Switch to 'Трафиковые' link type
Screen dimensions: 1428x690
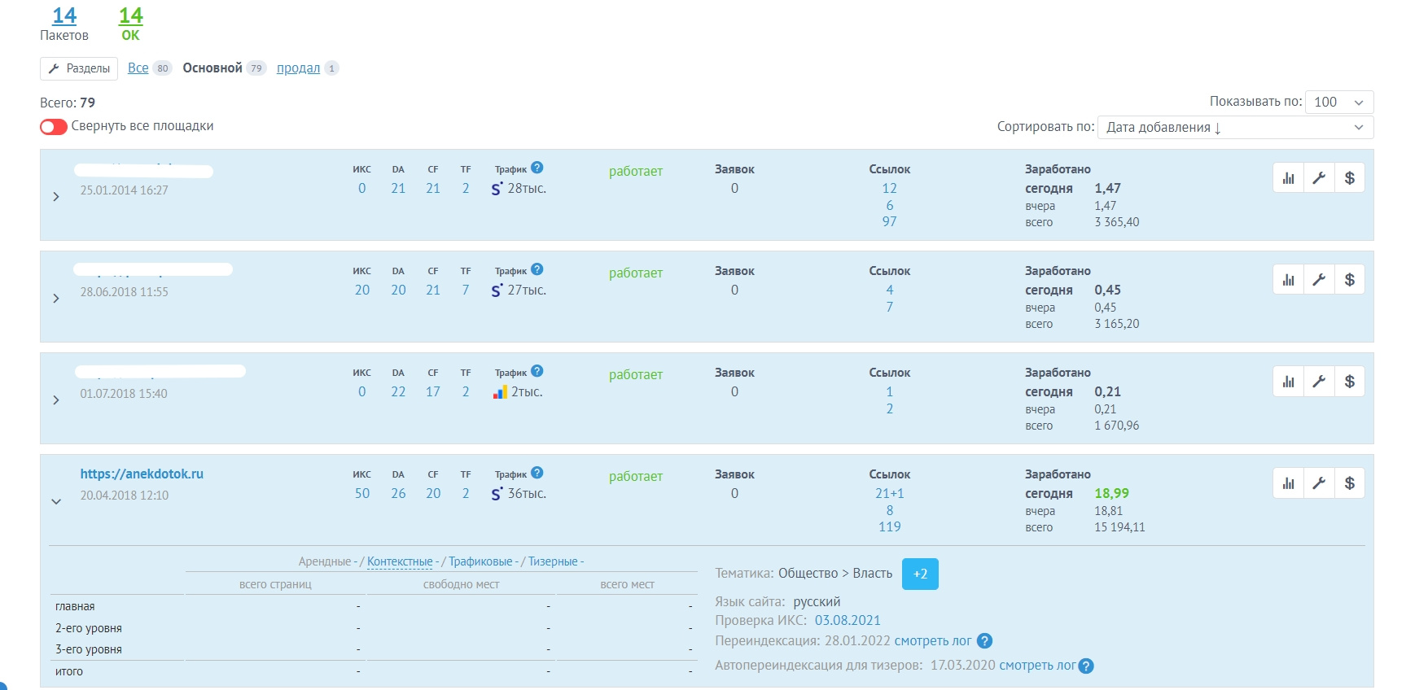coord(480,561)
